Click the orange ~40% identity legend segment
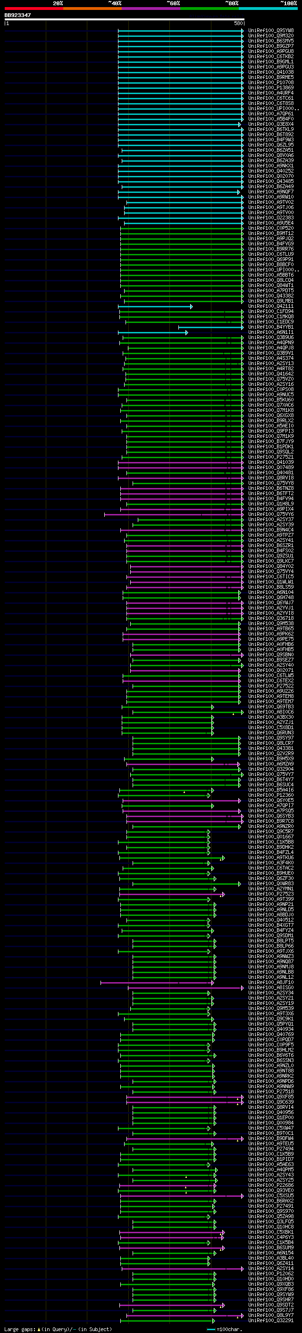 (x=92, y=9)
